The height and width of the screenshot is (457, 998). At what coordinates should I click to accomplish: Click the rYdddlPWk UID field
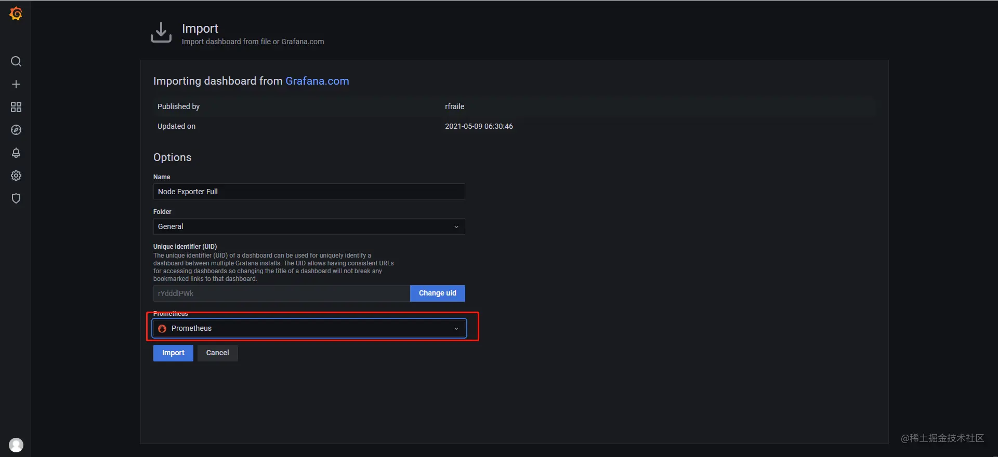click(281, 293)
